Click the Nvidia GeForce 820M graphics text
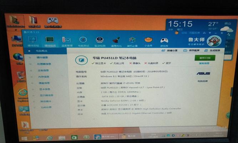238x143 pixels. 123,100
